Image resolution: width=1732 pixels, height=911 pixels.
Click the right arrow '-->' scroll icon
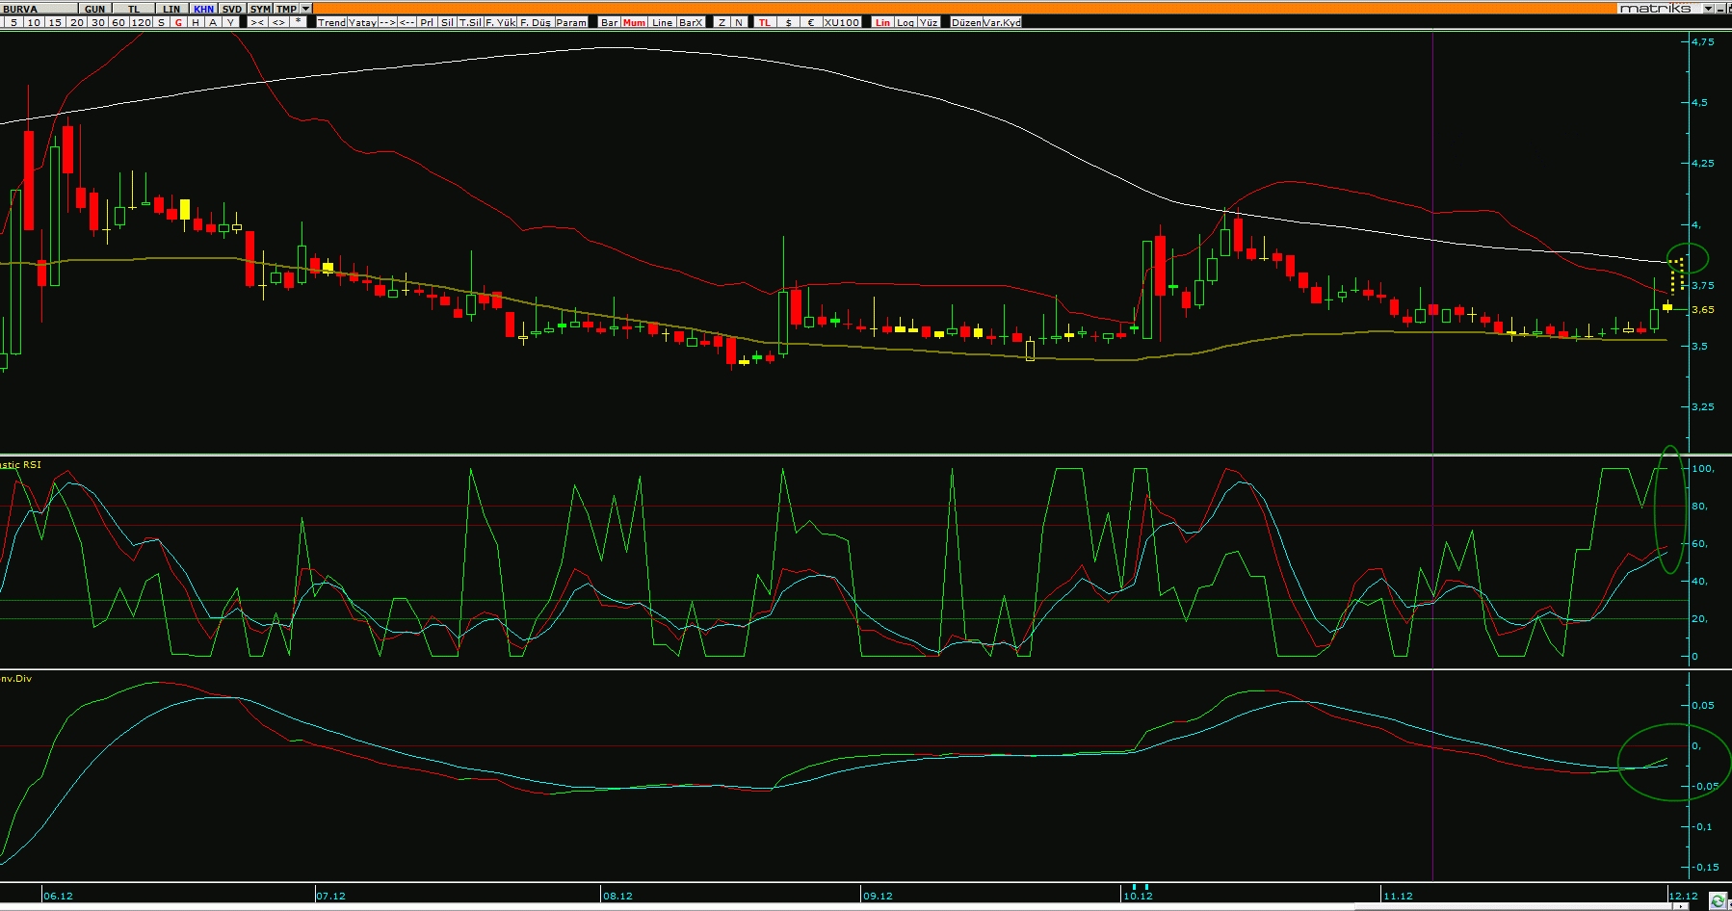point(387,22)
